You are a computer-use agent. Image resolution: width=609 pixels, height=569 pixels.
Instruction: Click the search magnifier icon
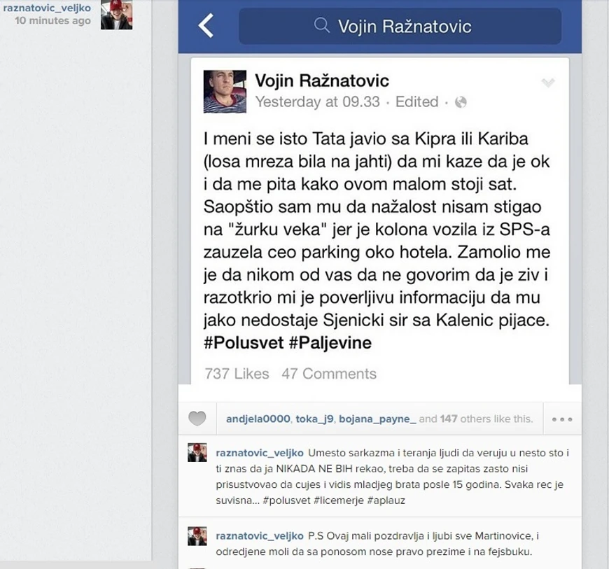pos(321,26)
